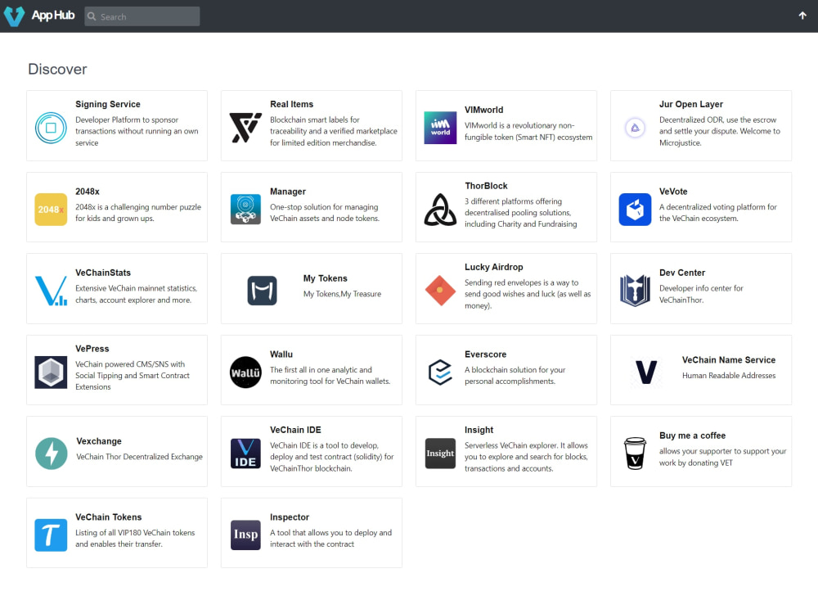
Task: Open the VeChain Name Service V icon
Action: [x=646, y=372]
